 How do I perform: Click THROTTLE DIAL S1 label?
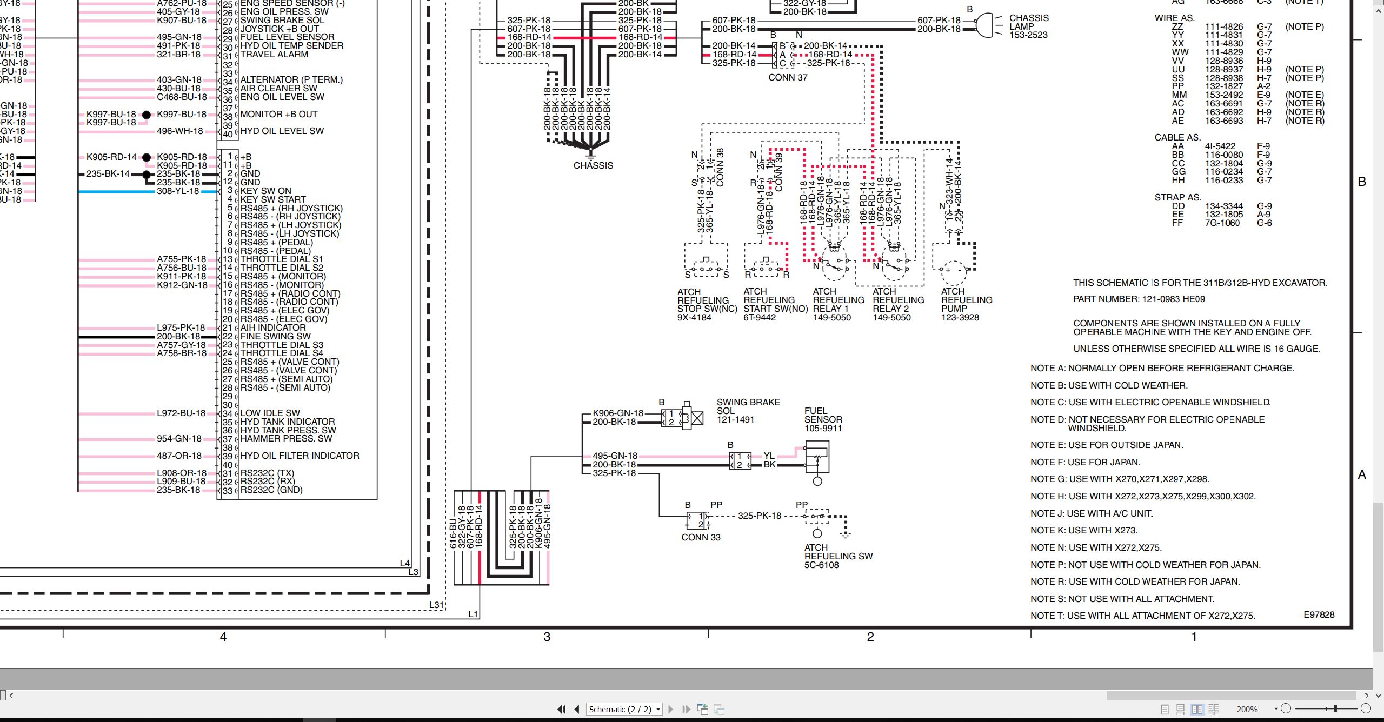(281, 259)
